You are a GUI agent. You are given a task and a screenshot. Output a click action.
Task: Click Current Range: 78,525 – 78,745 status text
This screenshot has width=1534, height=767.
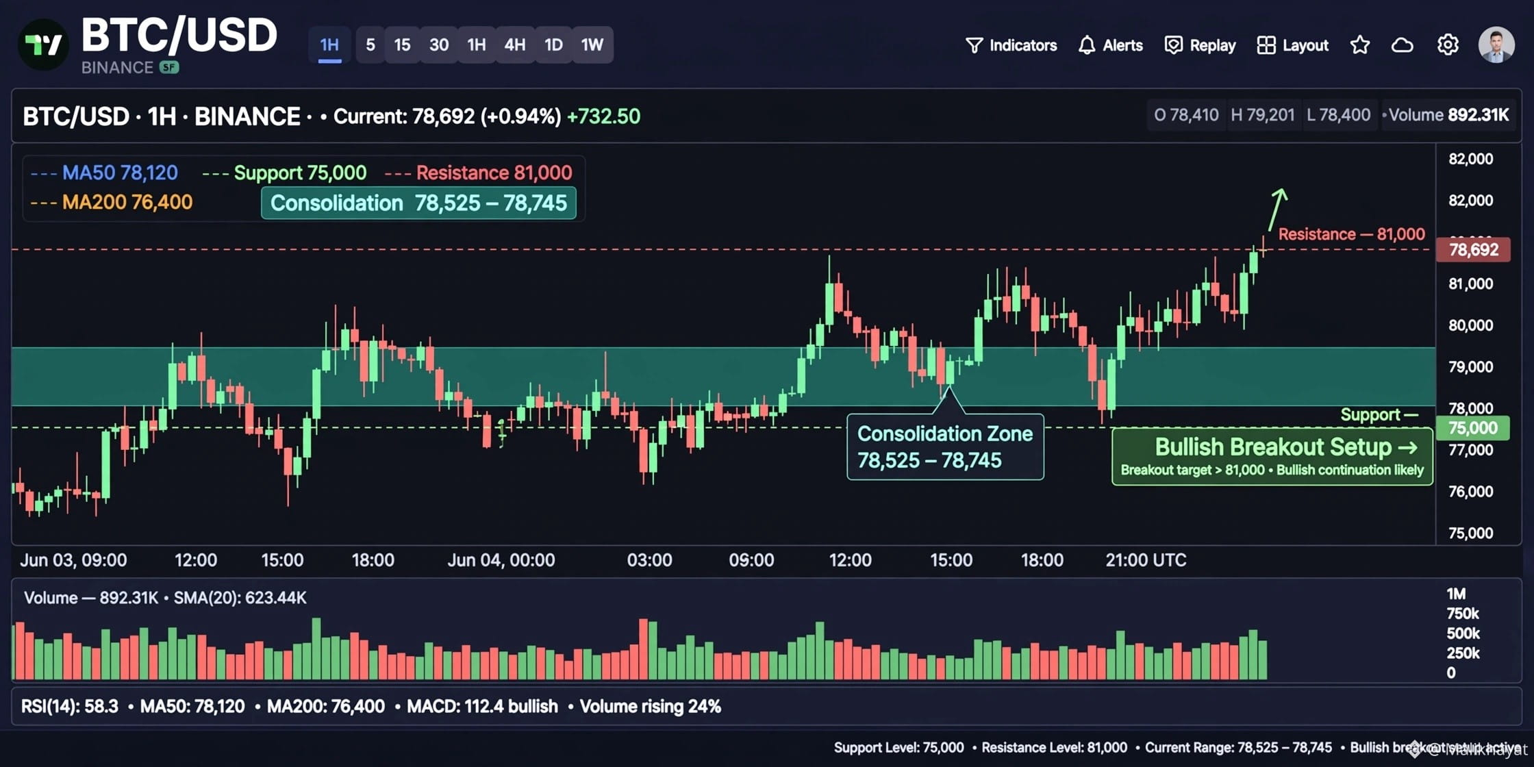tap(1239, 748)
